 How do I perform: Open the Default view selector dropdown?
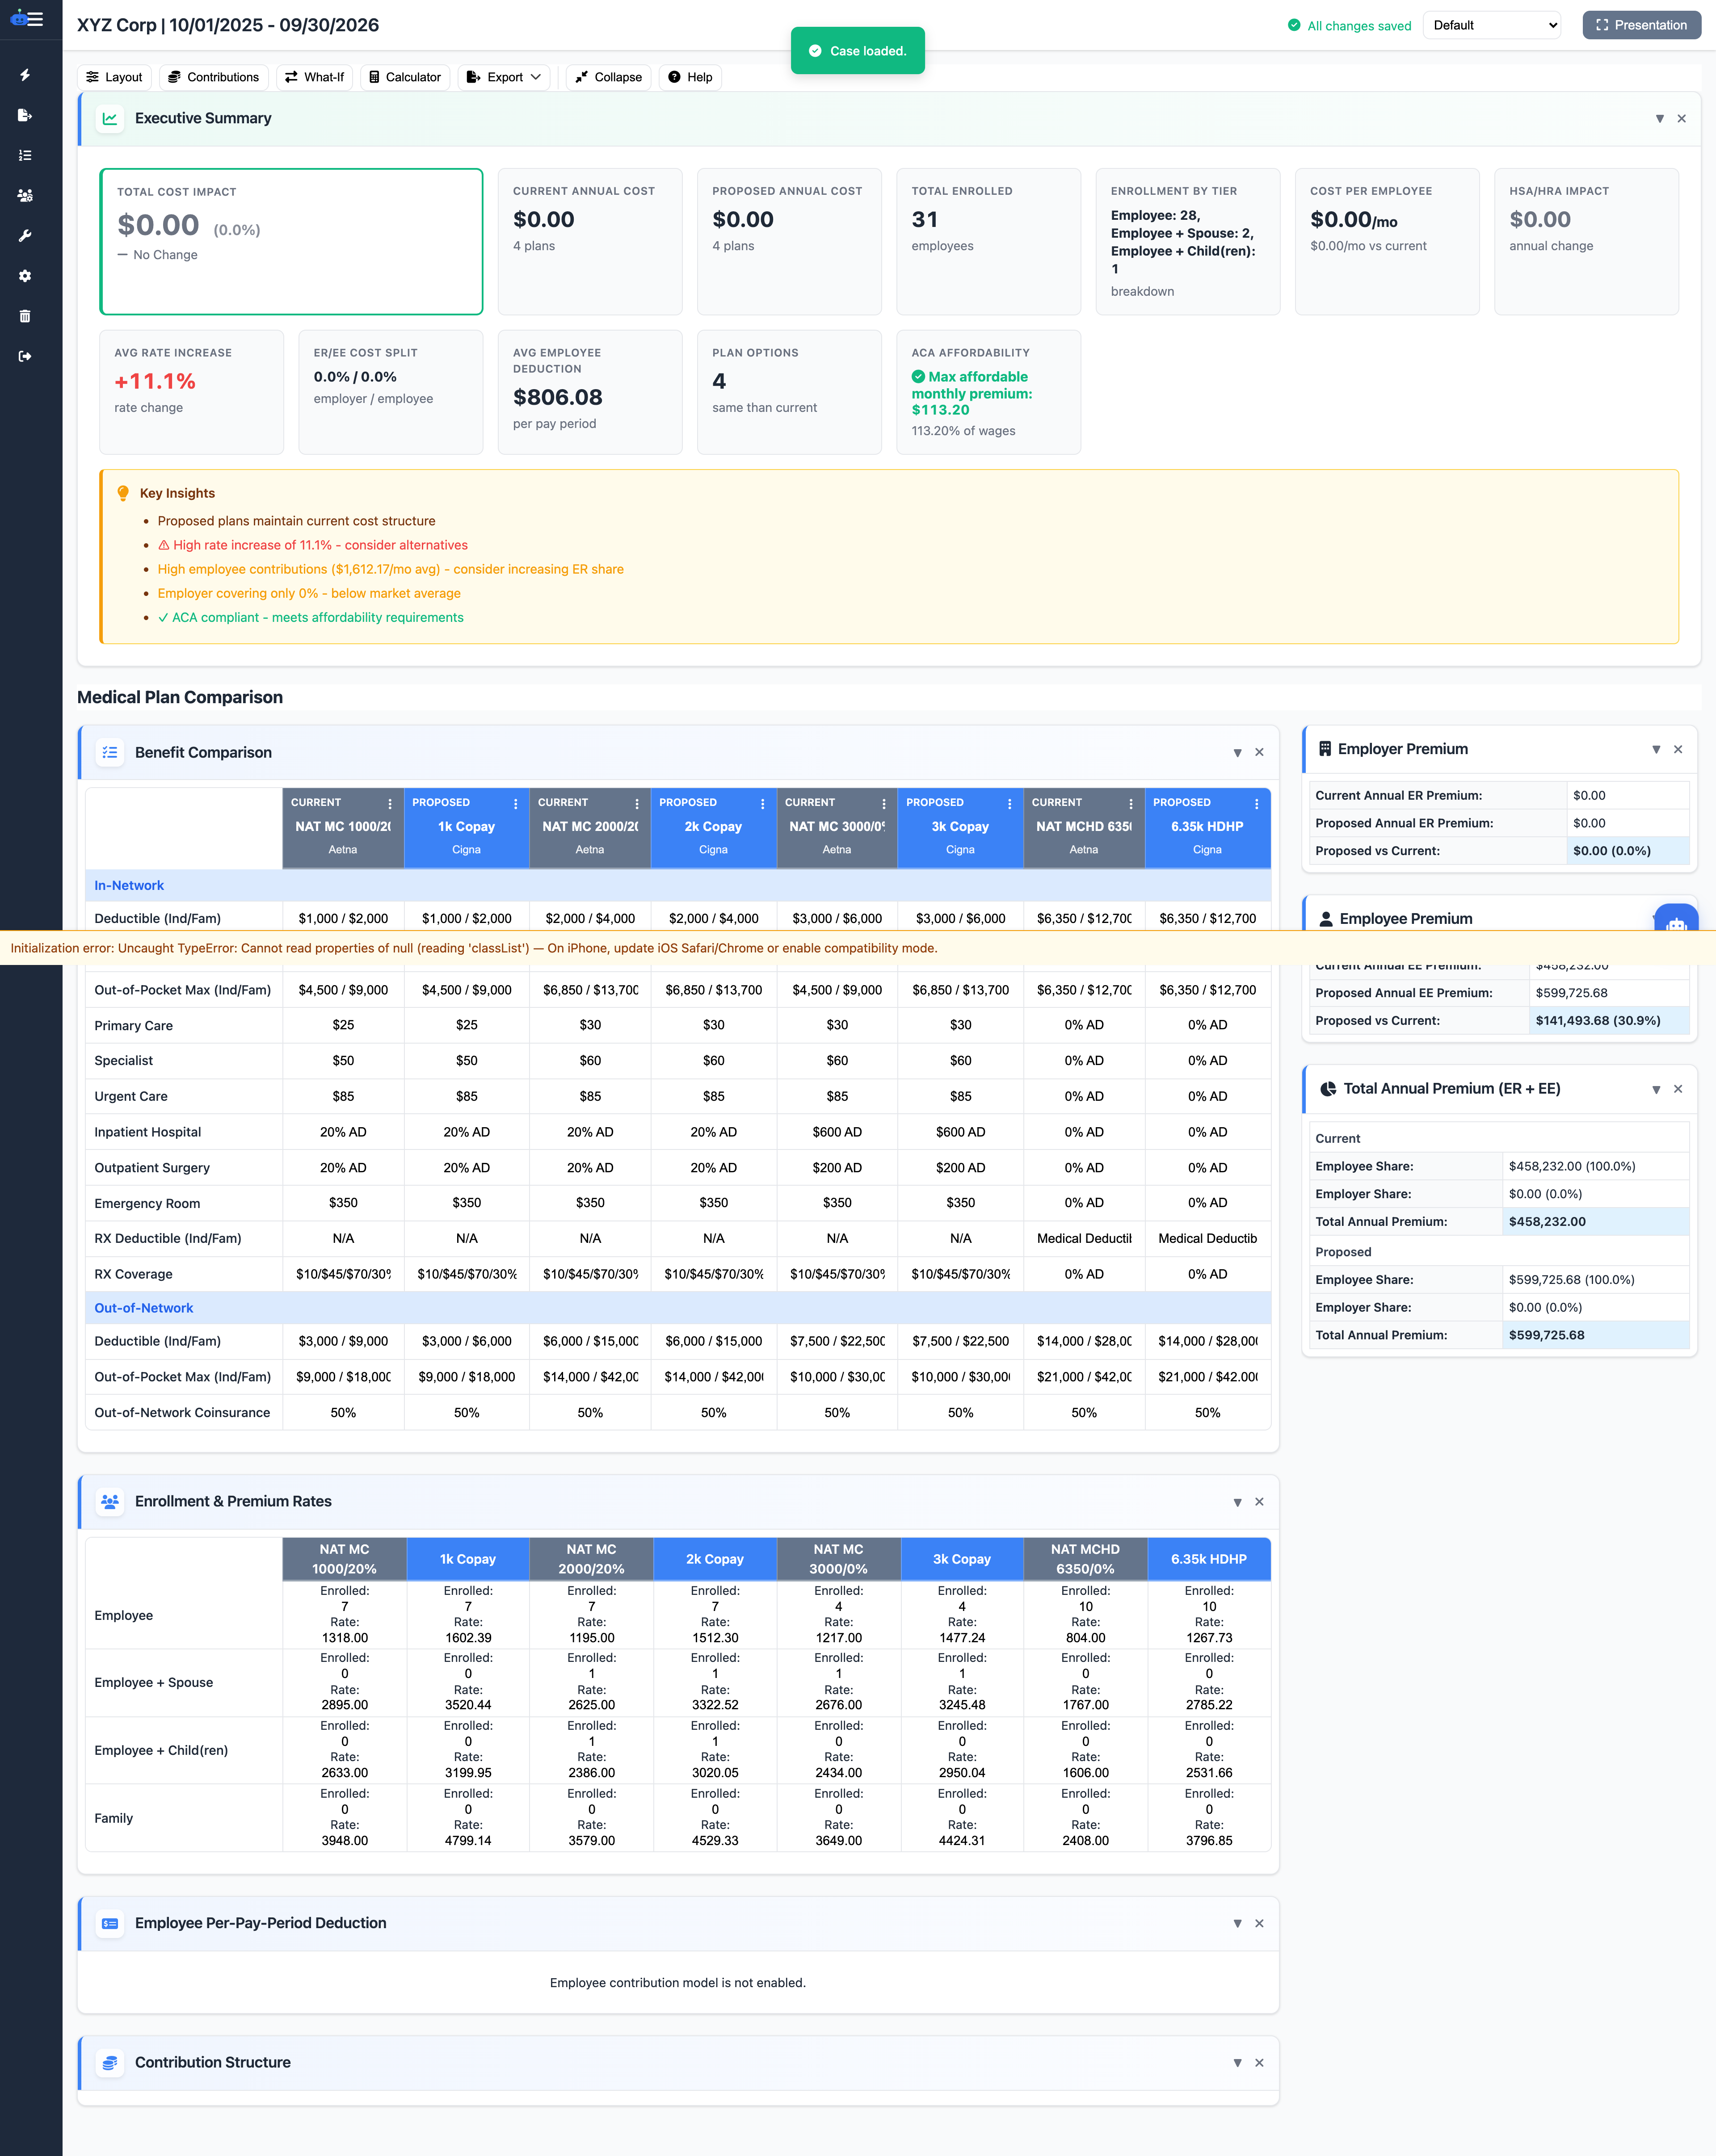tap(1492, 25)
